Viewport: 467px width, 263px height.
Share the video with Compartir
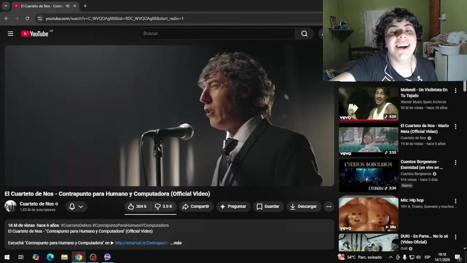coord(196,206)
